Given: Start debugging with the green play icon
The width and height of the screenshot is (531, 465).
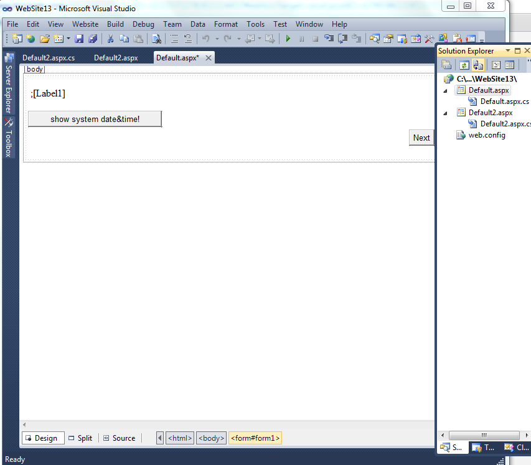Looking at the screenshot, I should tap(288, 38).
